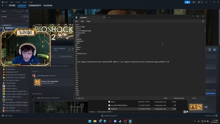Switch File Explorer to details view icon
220x124 pixels.
(185, 112)
